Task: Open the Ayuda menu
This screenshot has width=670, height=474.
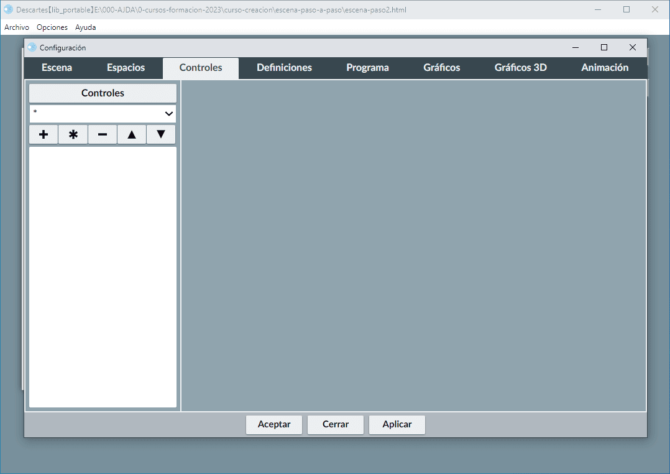Action: (85, 27)
